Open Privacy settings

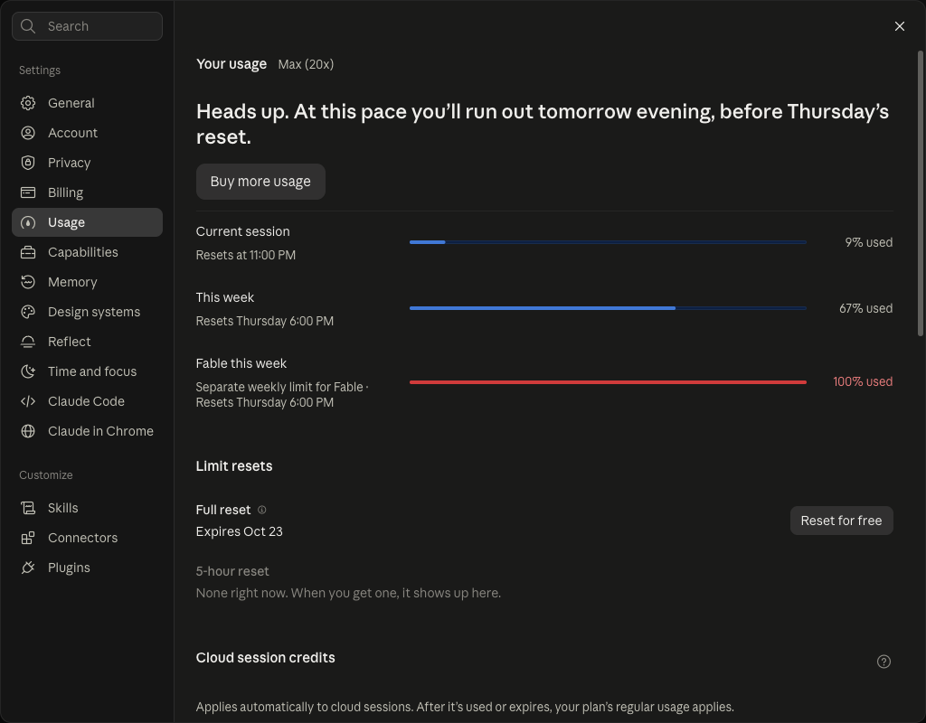click(87, 163)
